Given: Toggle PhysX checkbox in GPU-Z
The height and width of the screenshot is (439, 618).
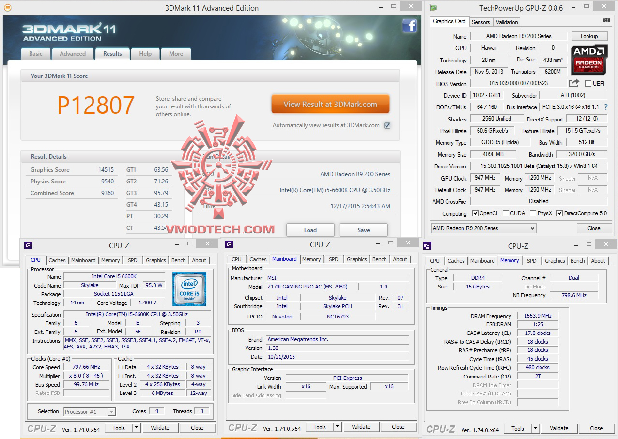Looking at the screenshot, I should [x=533, y=213].
